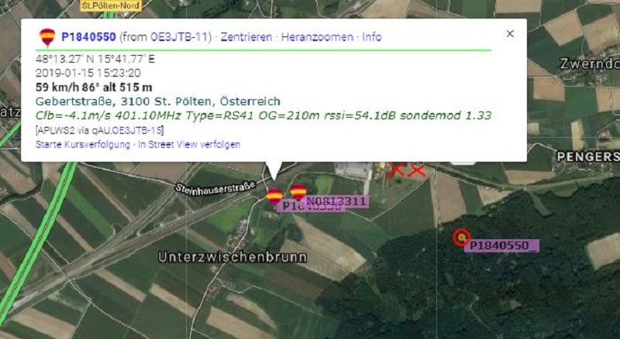Click the Unterzwischenbrunn place label
The height and width of the screenshot is (339, 620).
pos(232,257)
